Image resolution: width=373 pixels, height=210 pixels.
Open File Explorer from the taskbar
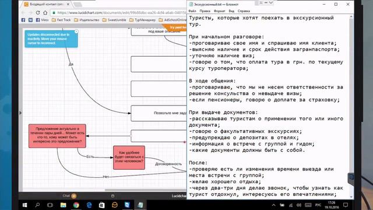63,205
